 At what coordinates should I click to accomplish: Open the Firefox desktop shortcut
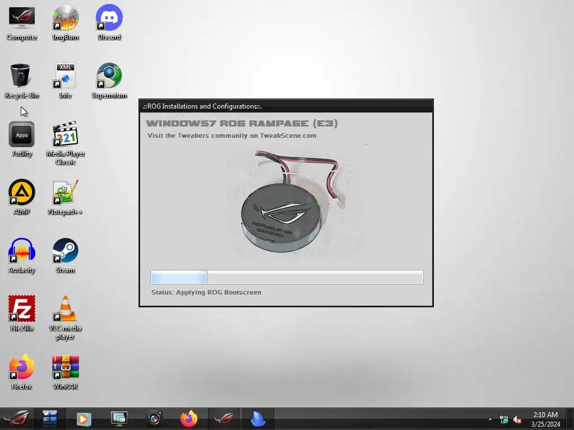(x=22, y=372)
